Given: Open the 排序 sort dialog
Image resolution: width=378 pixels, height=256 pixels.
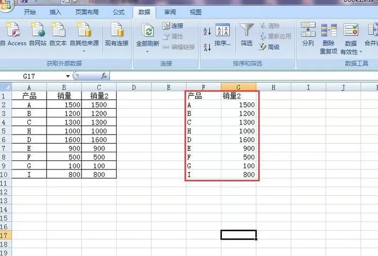Looking at the screenshot, I should 222,35.
